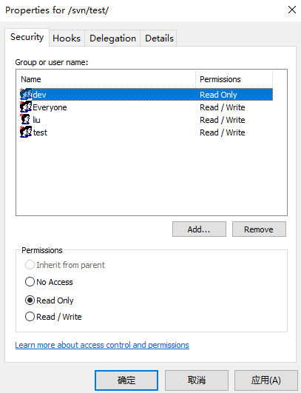301x393 pixels.
Task: Click the 取消 cancel button
Action: pos(197,380)
